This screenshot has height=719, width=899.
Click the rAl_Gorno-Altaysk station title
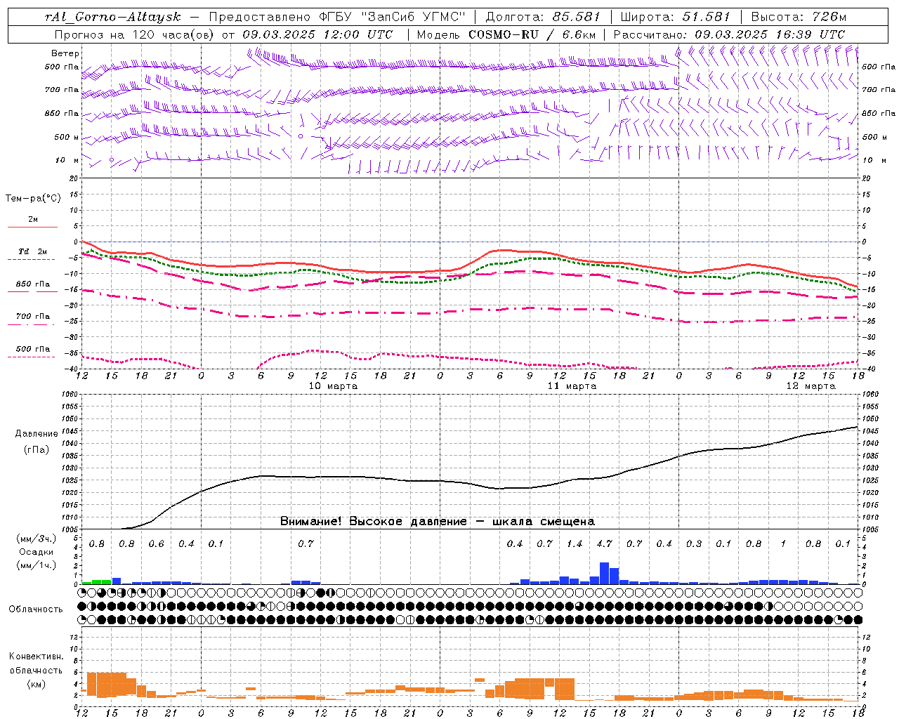point(112,17)
